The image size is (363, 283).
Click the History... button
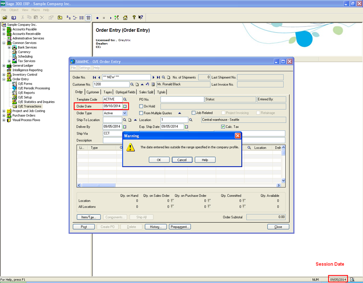[x=156, y=227]
